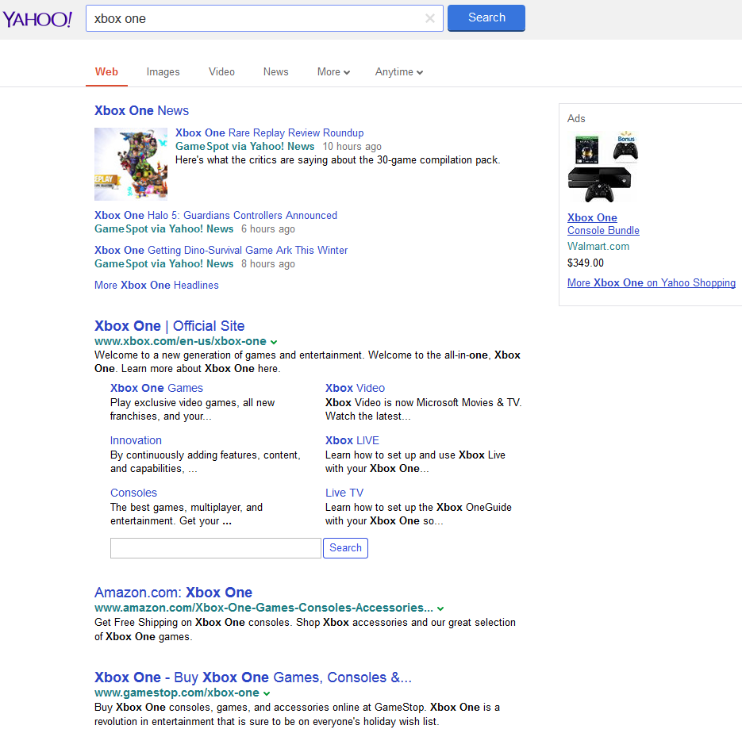The width and height of the screenshot is (742, 733).
Task: Open the Anytime time filter dropdown
Action: point(398,72)
